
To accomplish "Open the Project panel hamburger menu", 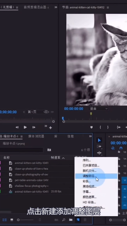I will coord(22,136).
